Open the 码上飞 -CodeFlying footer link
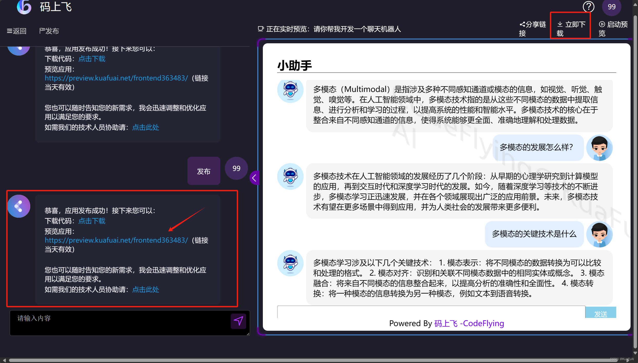The width and height of the screenshot is (638, 363). [x=469, y=323]
